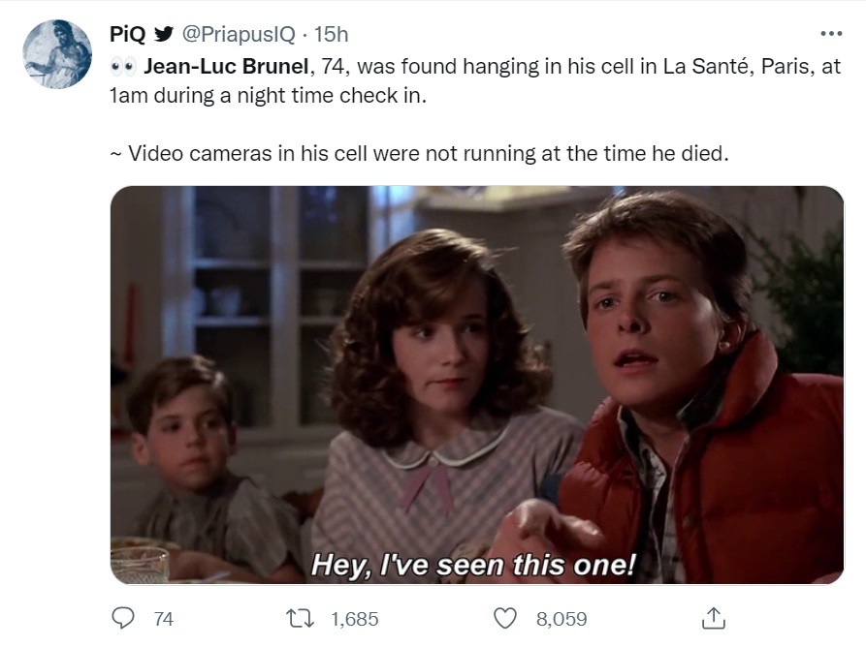The width and height of the screenshot is (866, 647).
Task: Click the Video cameras sentence text
Action: click(x=419, y=153)
